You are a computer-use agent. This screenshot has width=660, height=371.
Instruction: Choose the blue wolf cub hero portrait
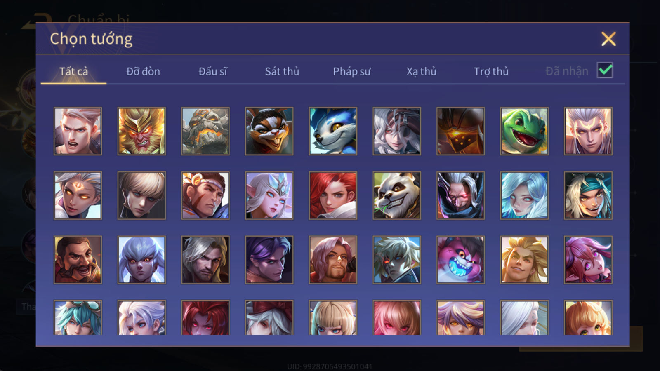tap(333, 131)
